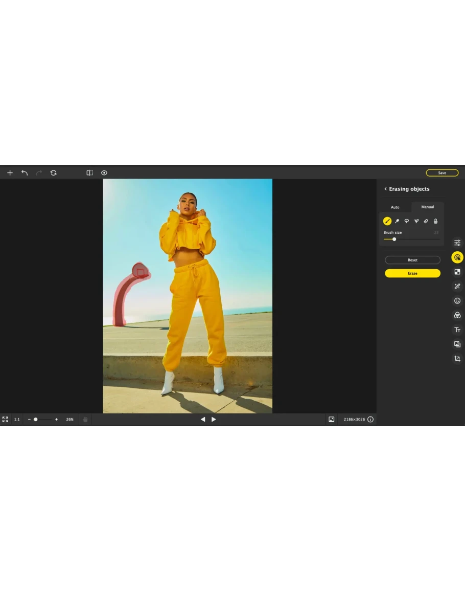The image size is (465, 591).
Task: Switch to the Manual tab
Action: click(x=428, y=207)
